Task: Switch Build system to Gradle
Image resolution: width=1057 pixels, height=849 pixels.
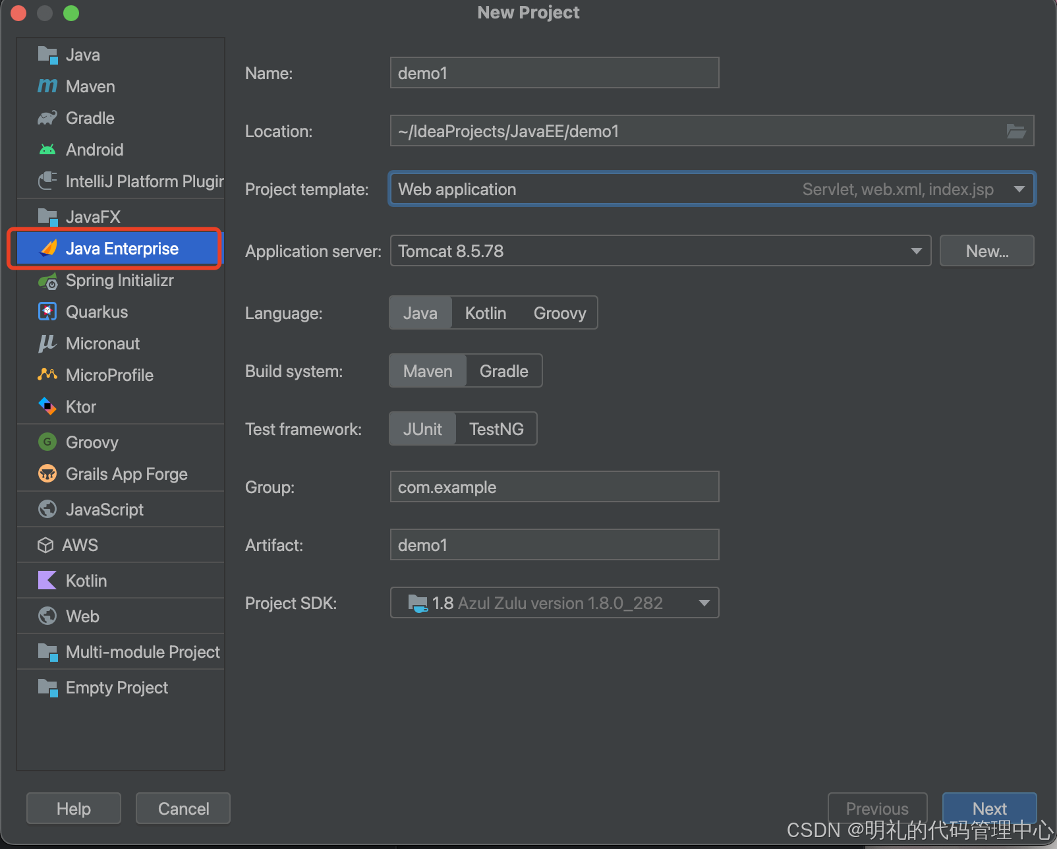Action: coord(503,370)
